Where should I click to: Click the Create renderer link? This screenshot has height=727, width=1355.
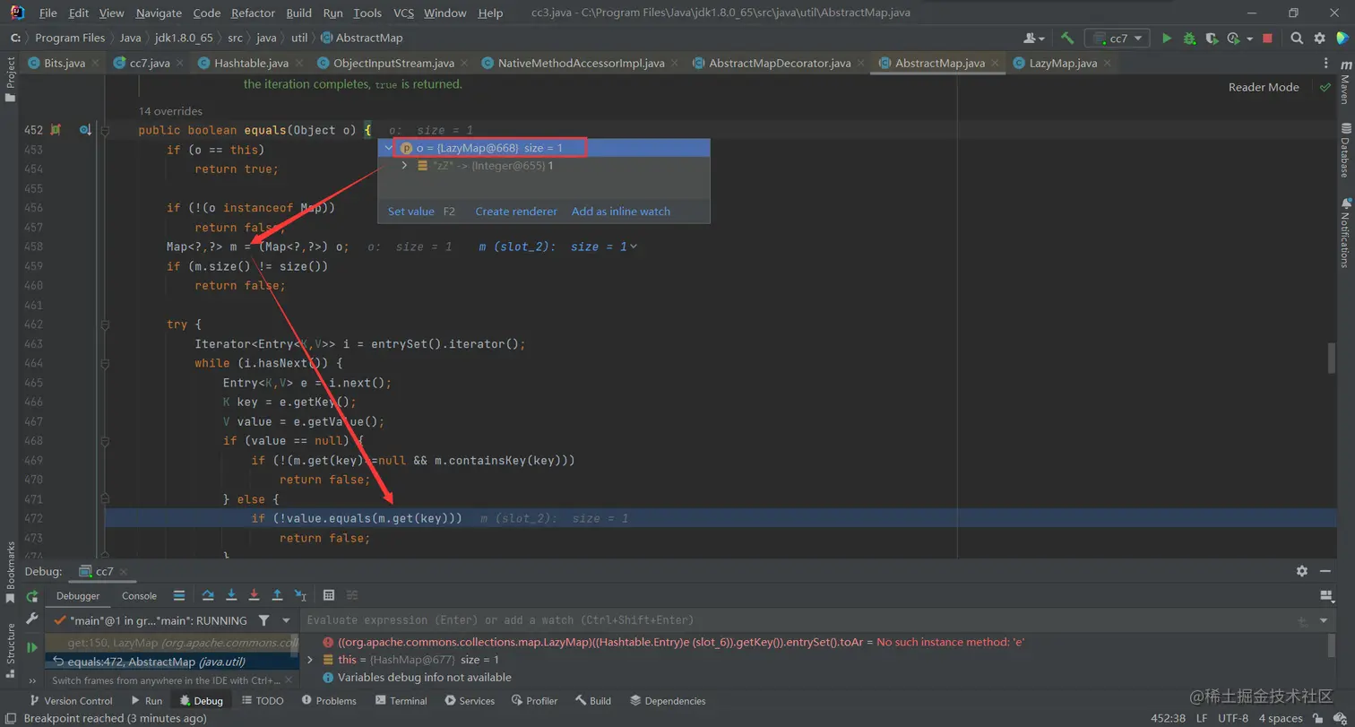click(x=516, y=212)
